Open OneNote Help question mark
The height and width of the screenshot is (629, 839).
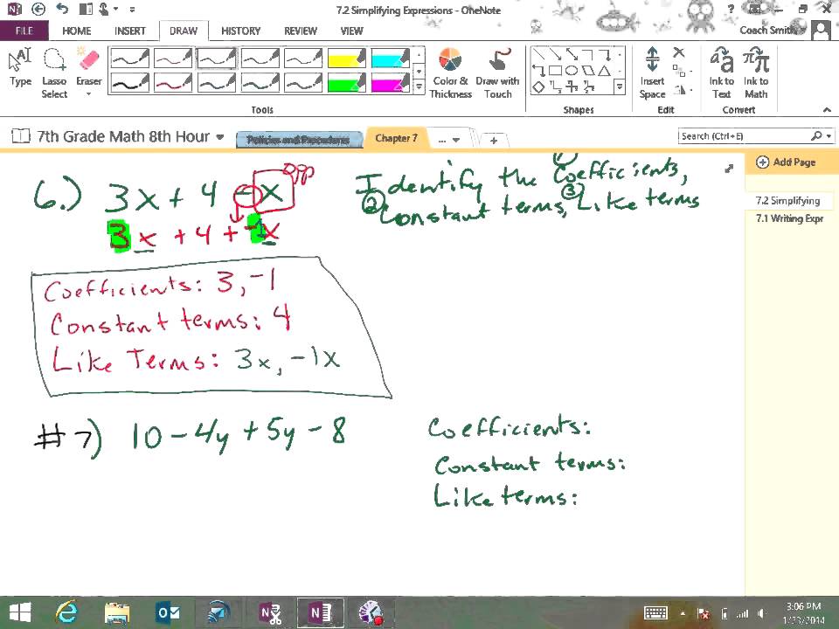point(731,9)
